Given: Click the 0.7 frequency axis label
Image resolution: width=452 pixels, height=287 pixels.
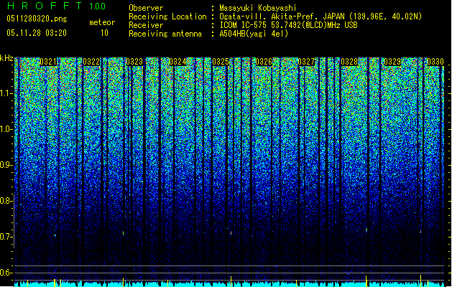Looking at the screenshot, I should click(6, 237).
